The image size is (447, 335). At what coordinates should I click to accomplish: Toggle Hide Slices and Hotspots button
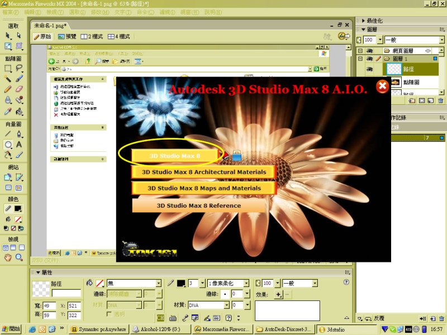pyautogui.click(x=8, y=188)
